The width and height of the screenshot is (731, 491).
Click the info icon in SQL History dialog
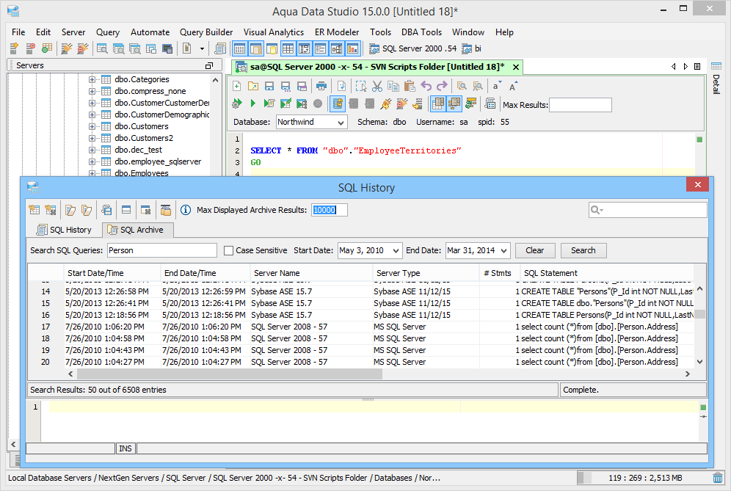[186, 210]
